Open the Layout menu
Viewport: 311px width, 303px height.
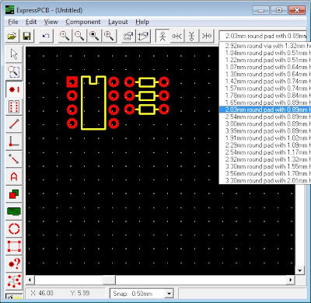pyautogui.click(x=118, y=22)
